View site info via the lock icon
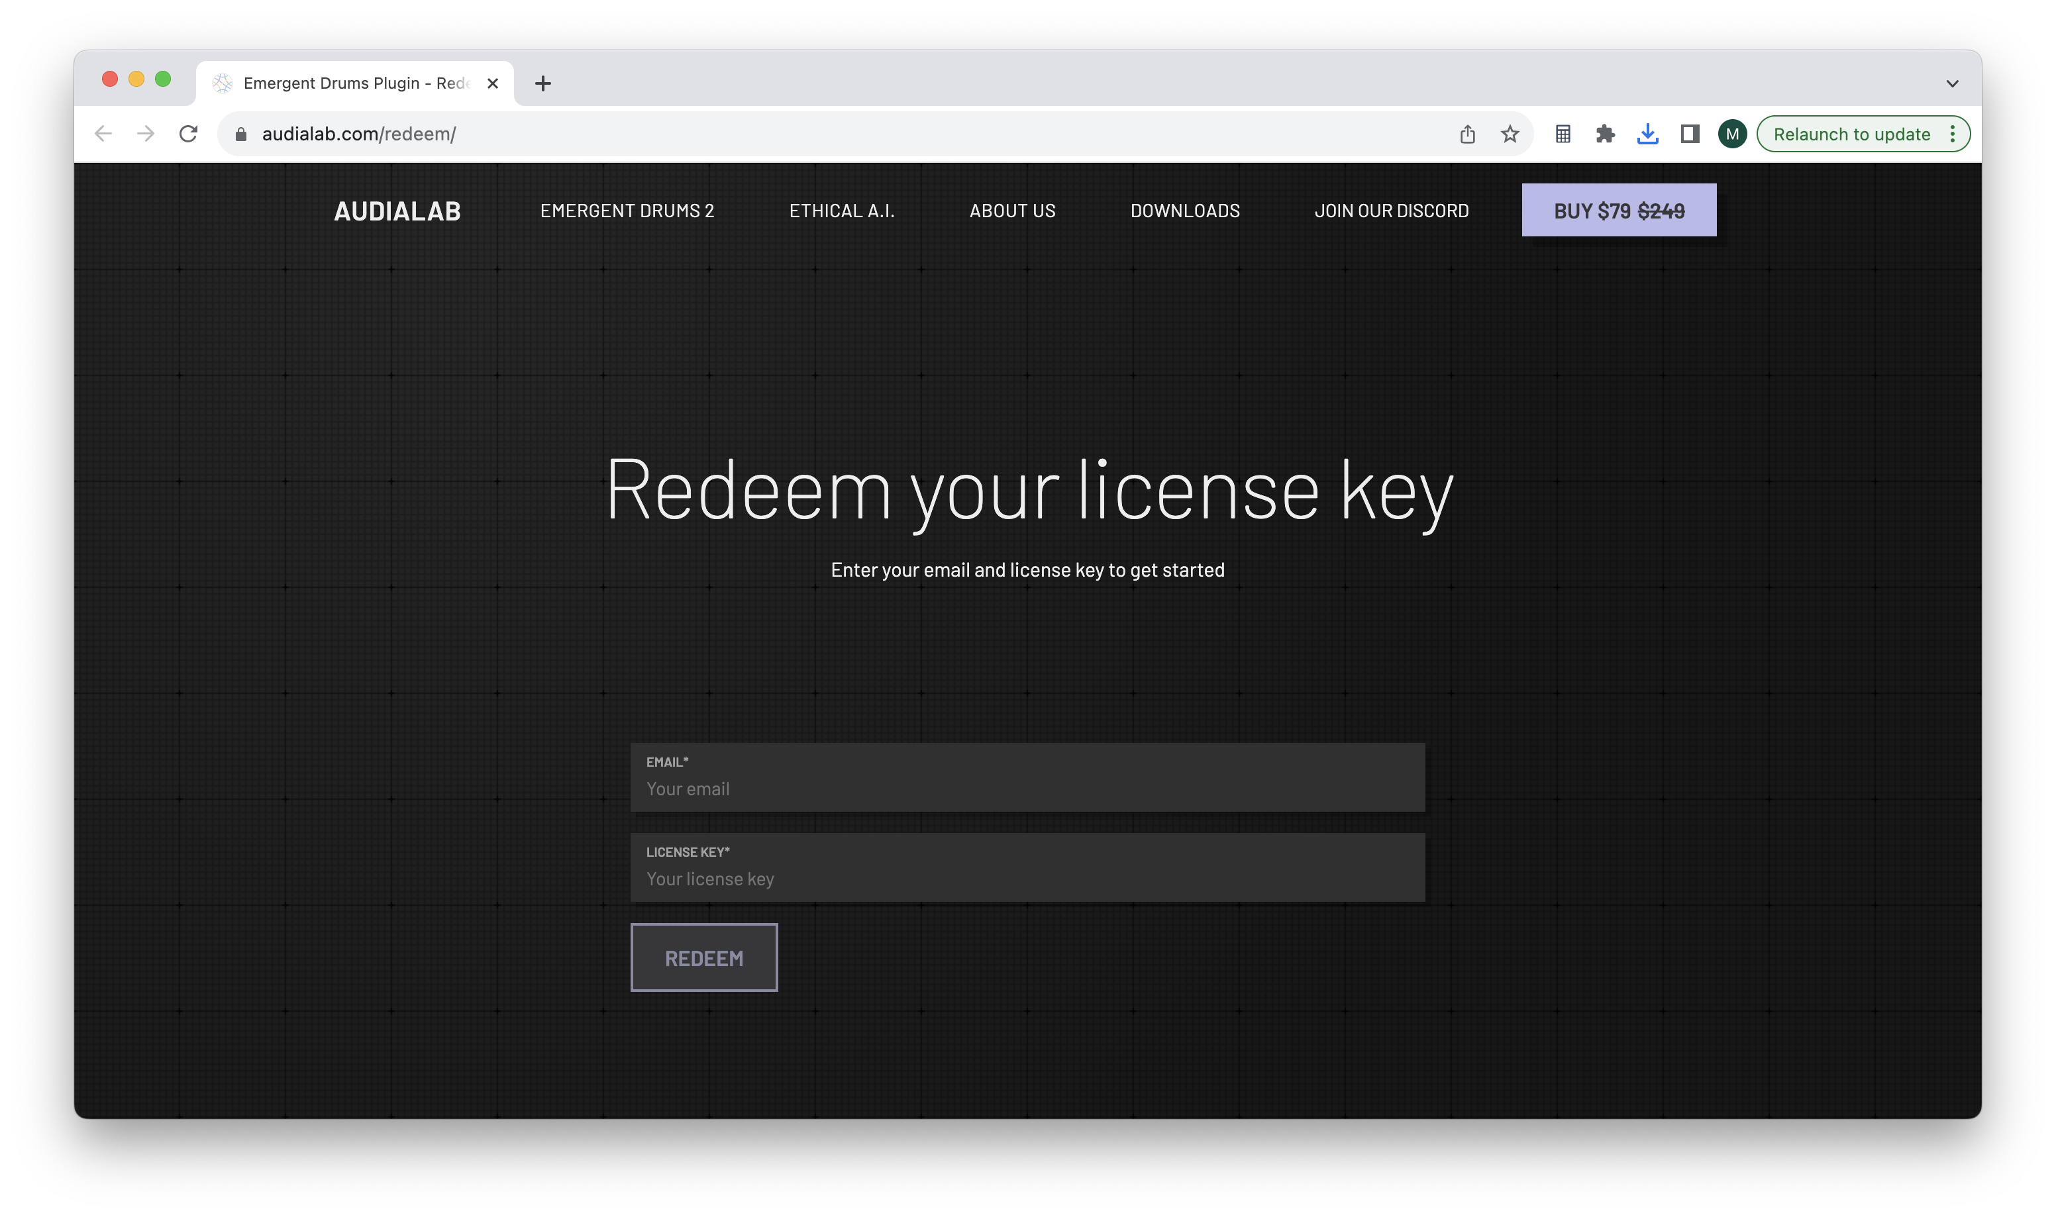 click(x=241, y=134)
